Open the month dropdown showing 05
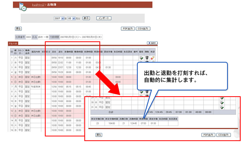Screen dimensions: 241x143 [x=72, y=19]
